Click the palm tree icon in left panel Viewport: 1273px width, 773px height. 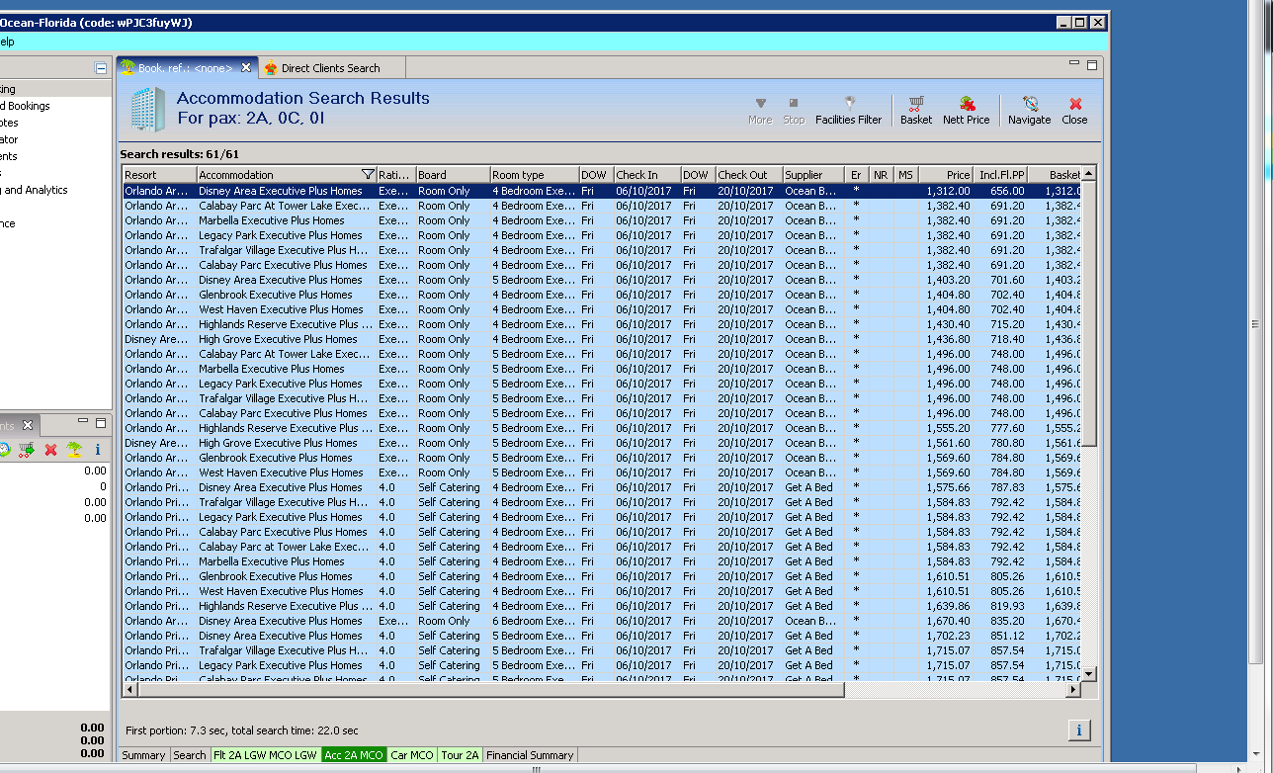(74, 450)
